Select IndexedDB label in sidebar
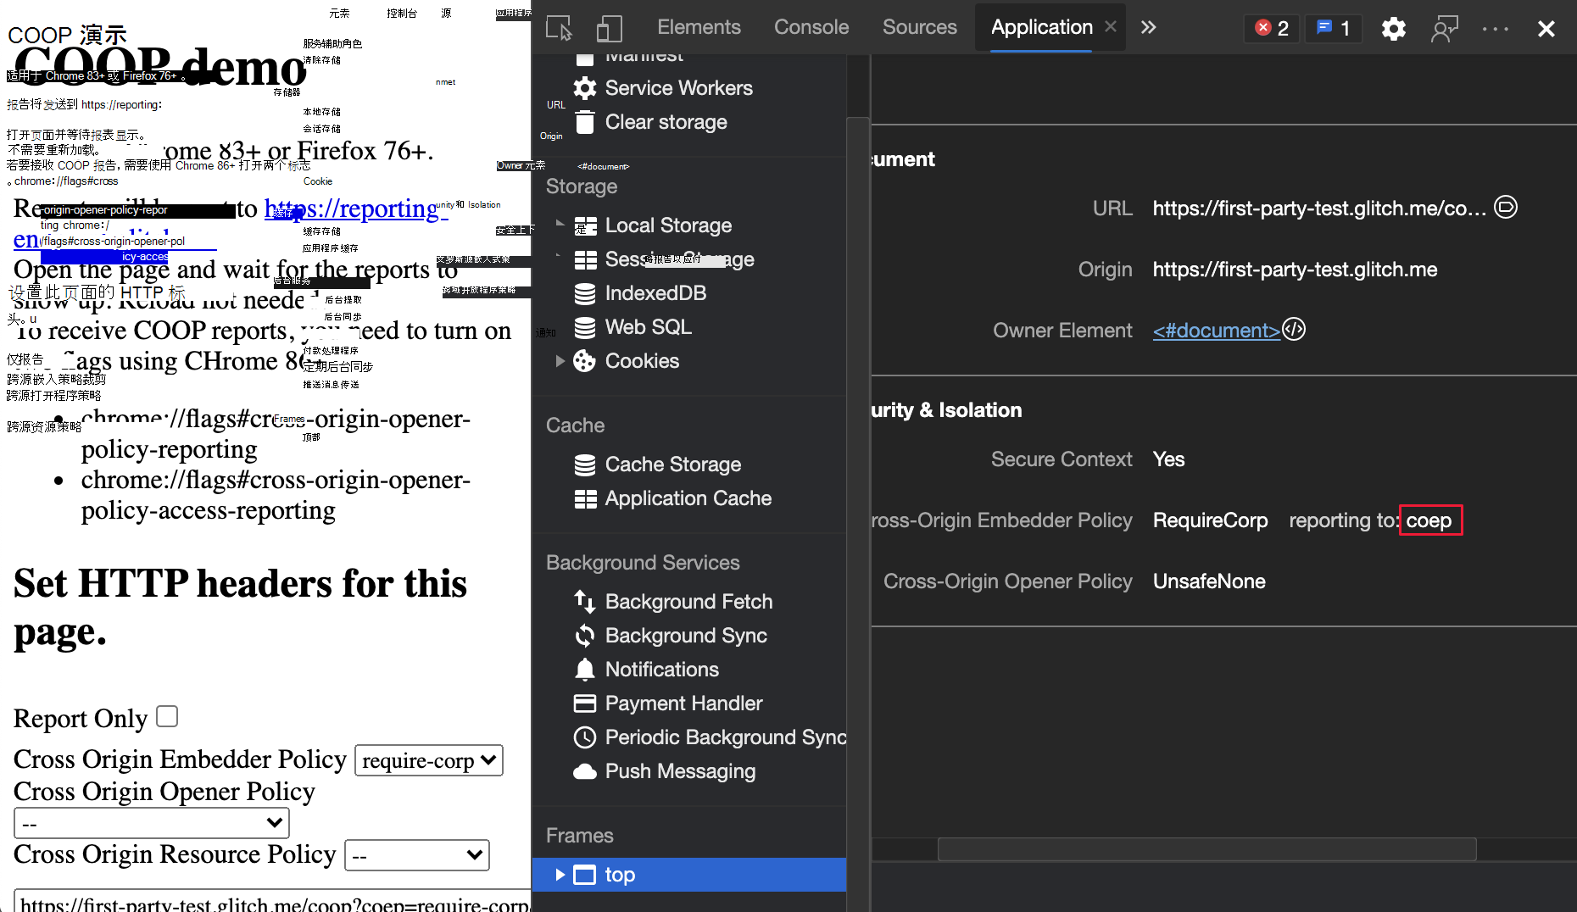1577x912 pixels. 656,293
